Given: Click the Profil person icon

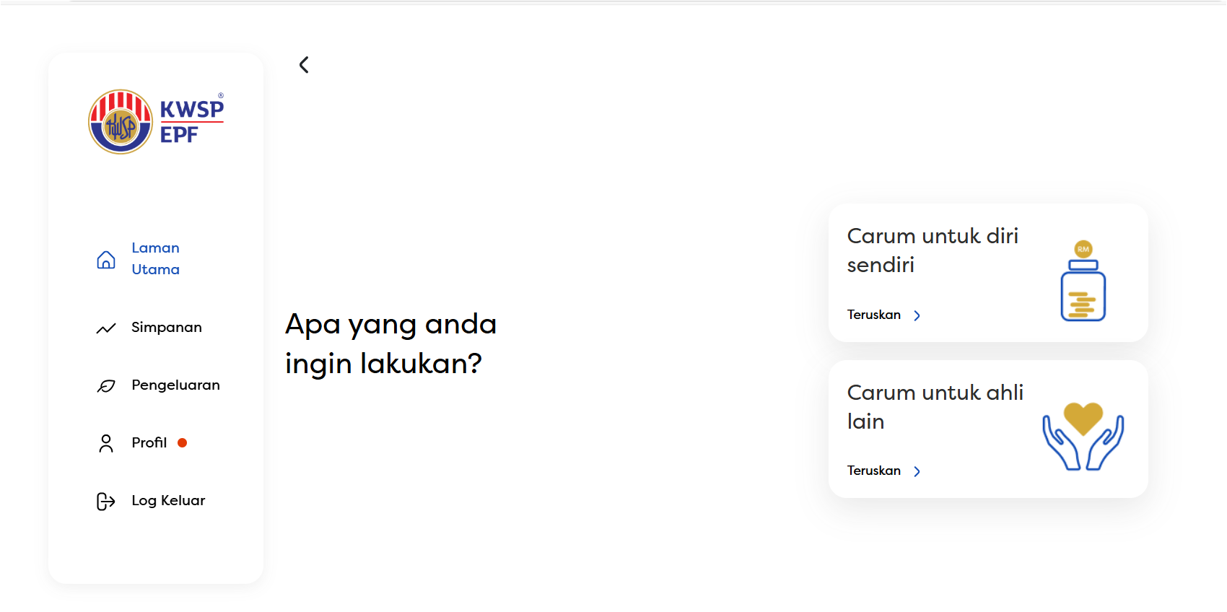Looking at the screenshot, I should [x=106, y=443].
